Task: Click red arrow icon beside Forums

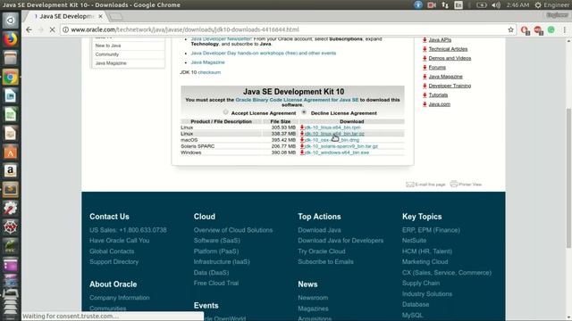Action: pyautogui.click(x=425, y=68)
